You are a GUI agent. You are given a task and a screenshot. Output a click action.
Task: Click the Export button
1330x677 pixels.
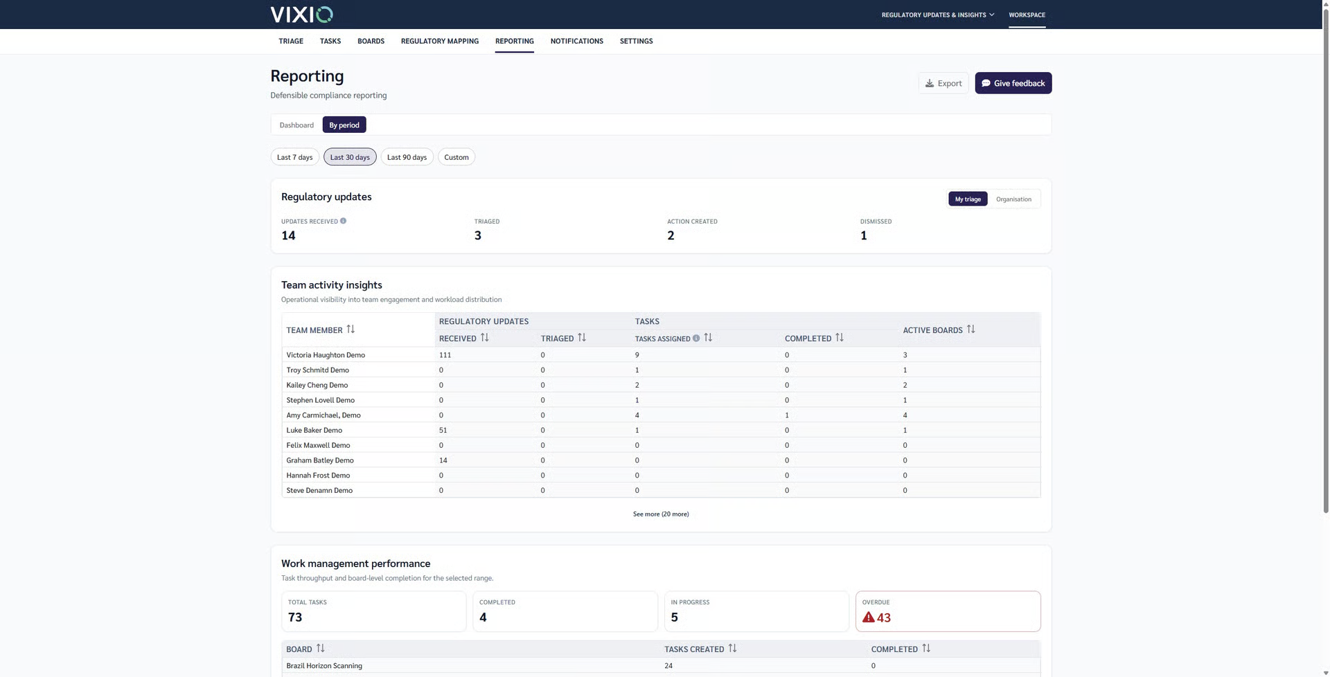tap(943, 83)
